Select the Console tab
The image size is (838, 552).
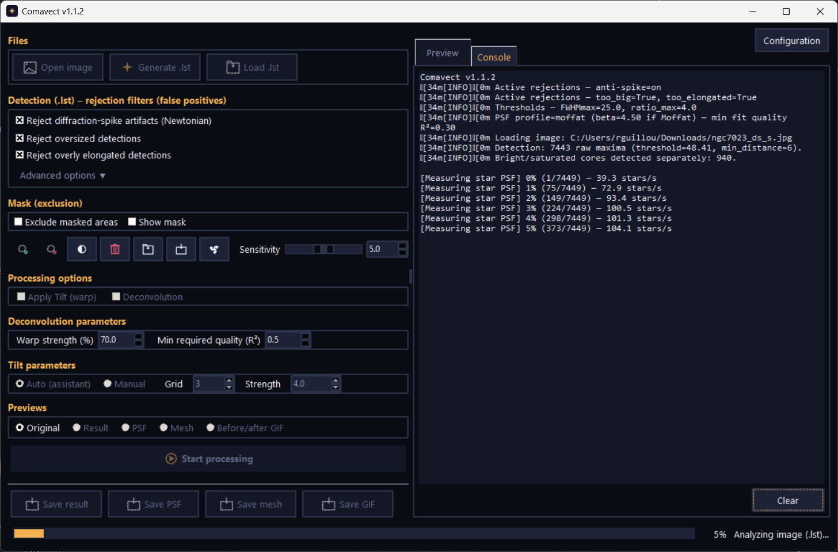point(494,57)
